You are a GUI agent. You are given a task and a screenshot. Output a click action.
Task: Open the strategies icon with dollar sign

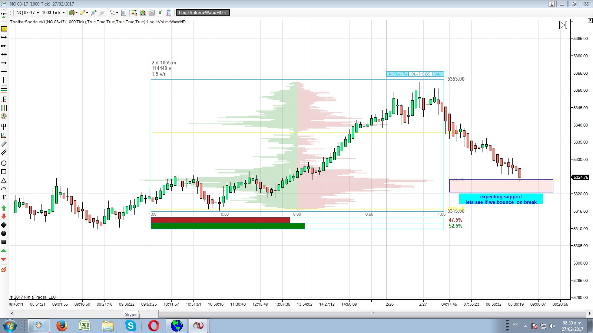pos(160,13)
